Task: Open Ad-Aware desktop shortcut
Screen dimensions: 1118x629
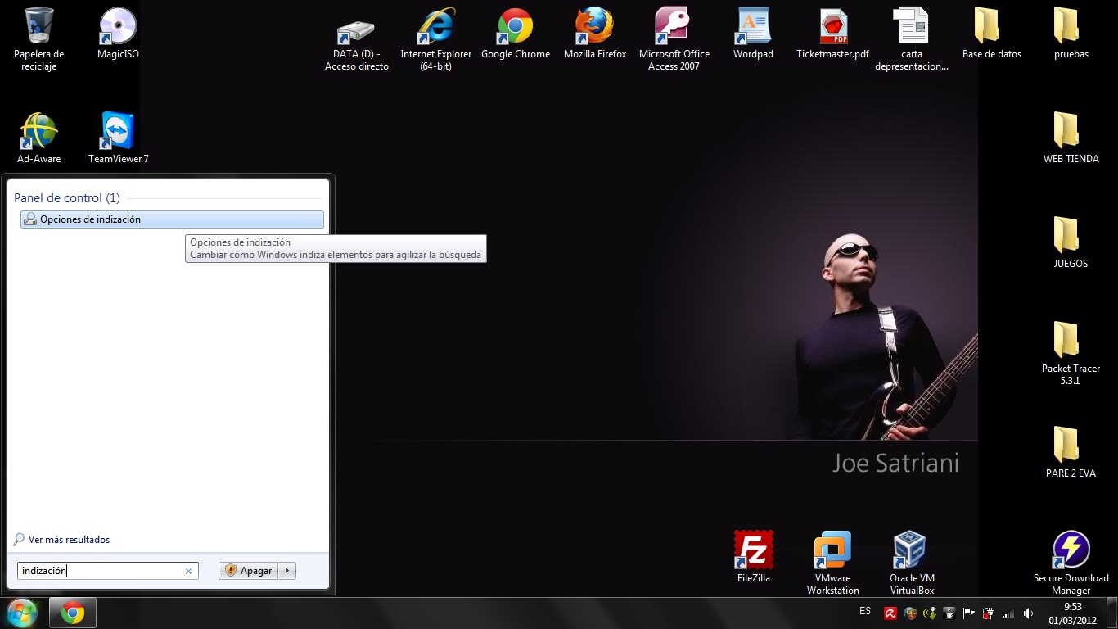Action: point(38,132)
